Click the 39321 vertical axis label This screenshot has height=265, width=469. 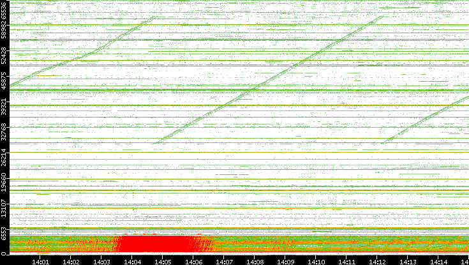[x=4, y=110]
